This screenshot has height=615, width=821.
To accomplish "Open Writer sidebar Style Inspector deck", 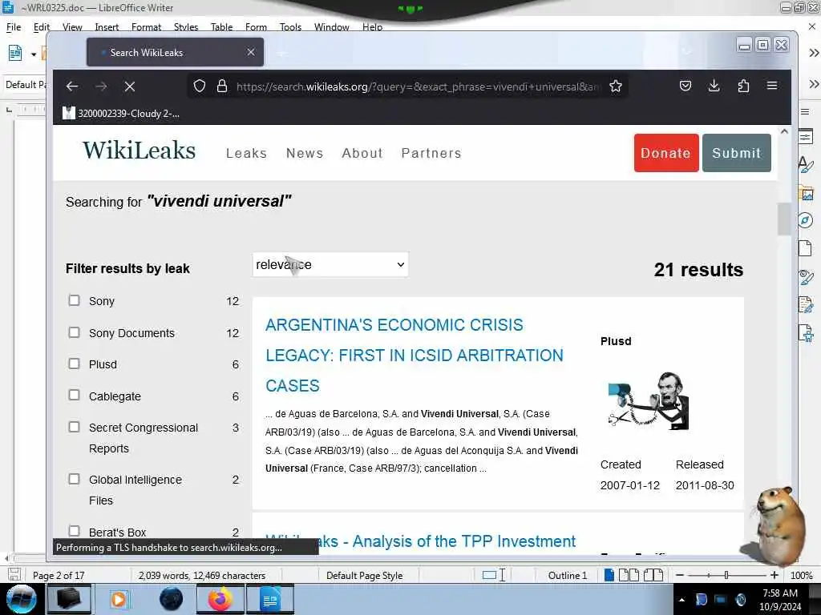I will click(x=806, y=276).
